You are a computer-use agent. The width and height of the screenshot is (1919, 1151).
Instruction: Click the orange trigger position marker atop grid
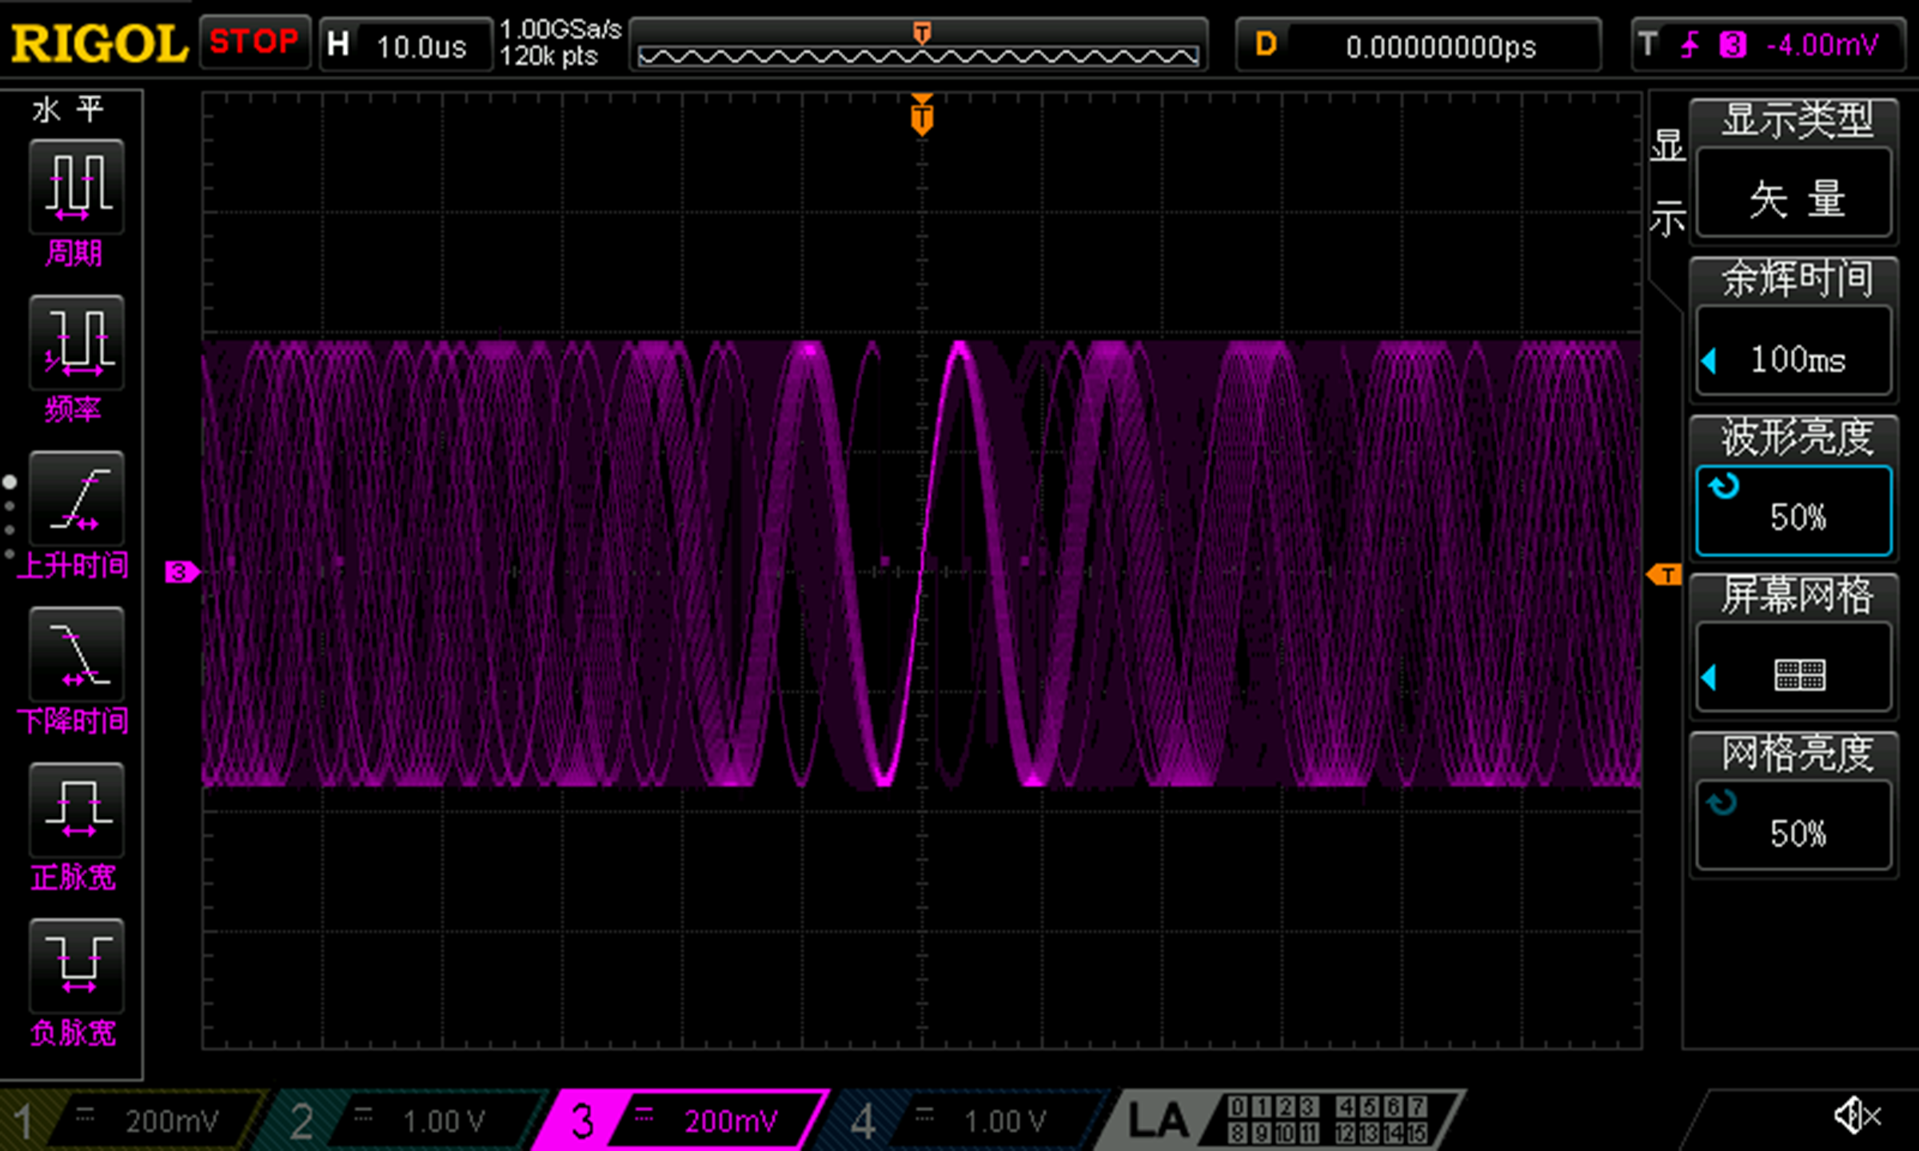click(921, 117)
